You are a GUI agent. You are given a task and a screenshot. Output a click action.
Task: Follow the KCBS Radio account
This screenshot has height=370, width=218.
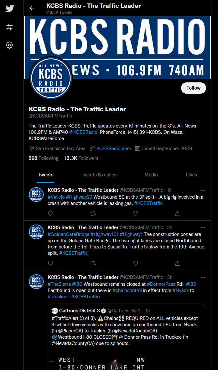click(x=194, y=88)
